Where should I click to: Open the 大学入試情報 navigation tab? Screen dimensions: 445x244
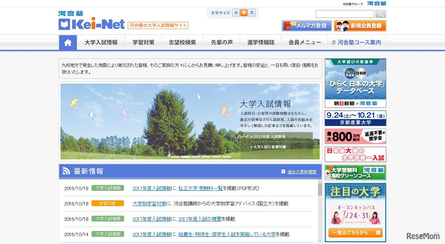point(101,42)
